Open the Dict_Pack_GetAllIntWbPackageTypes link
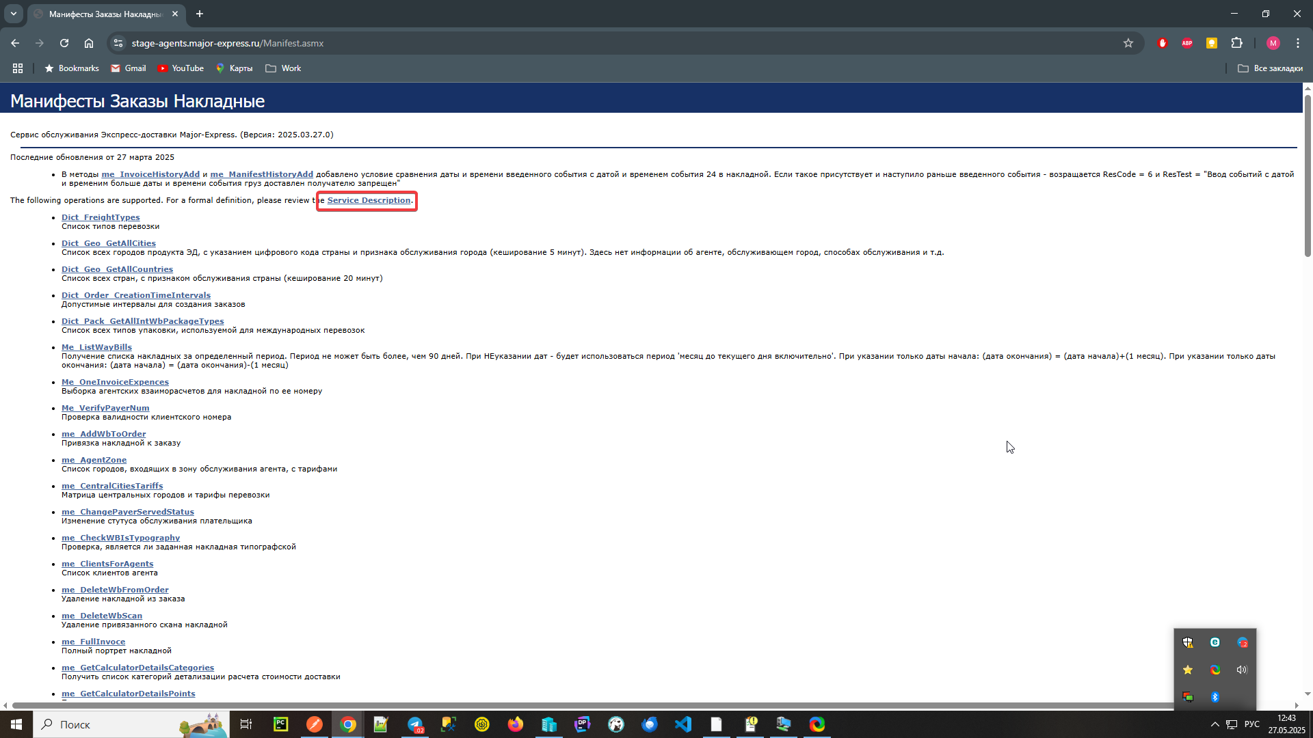The image size is (1313, 738). 142,321
